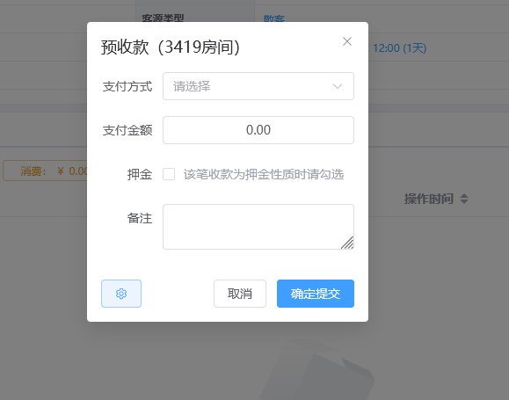Screen dimensions: 509x400
Task: Click the 支付方式 label
Action: [127, 86]
